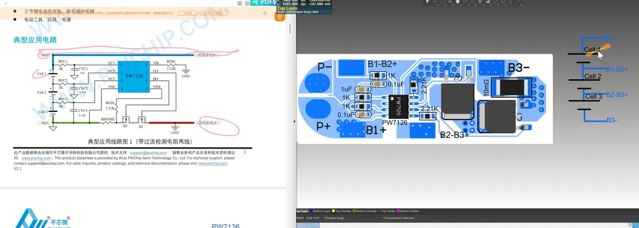
Task: Click the yellow Top Overlay color swatch
Action: (x=333, y=211)
